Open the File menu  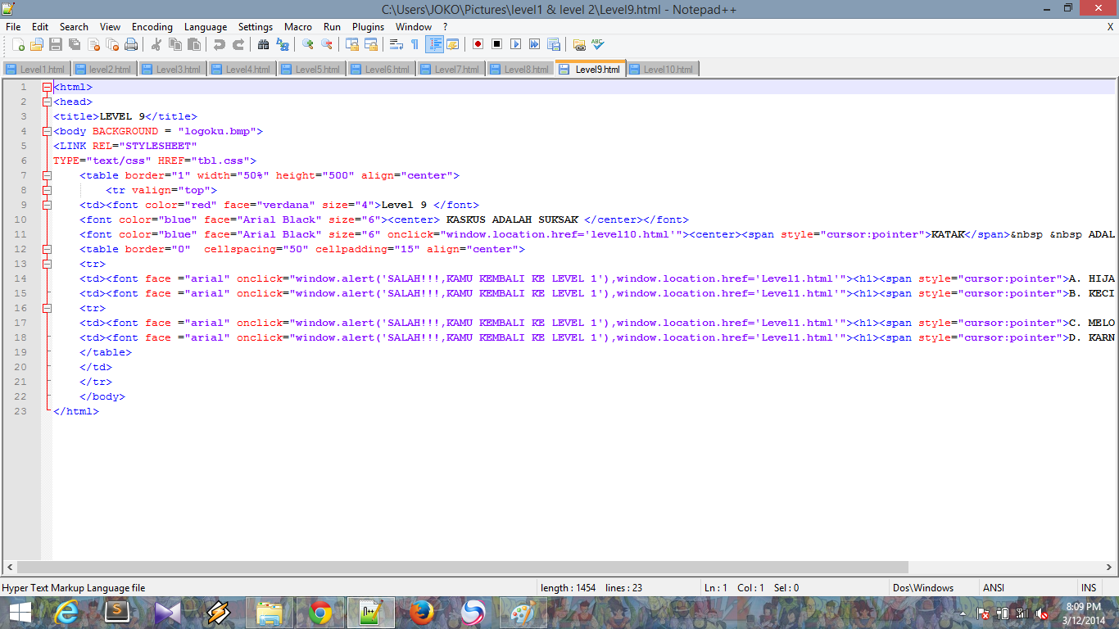point(13,27)
